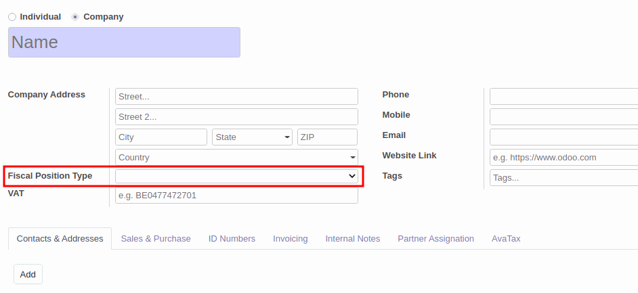Click the VAT number field
Image resolution: width=638 pixels, height=293 pixels.
click(236, 196)
